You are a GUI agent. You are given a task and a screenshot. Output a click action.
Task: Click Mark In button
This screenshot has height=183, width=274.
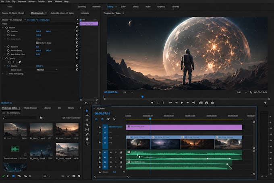[158, 103]
